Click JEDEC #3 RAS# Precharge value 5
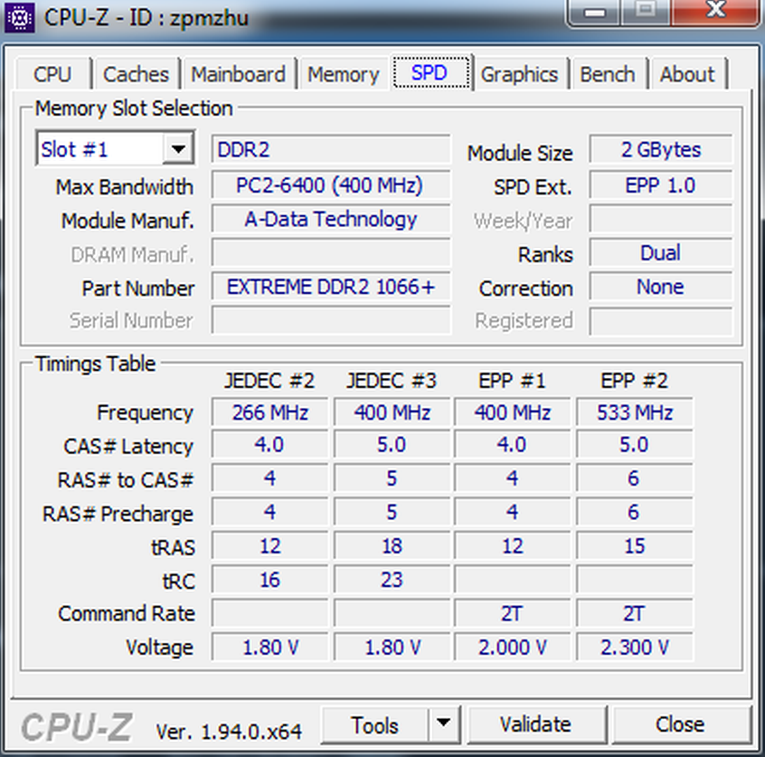Viewport: 765px width, 757px height. click(x=392, y=512)
